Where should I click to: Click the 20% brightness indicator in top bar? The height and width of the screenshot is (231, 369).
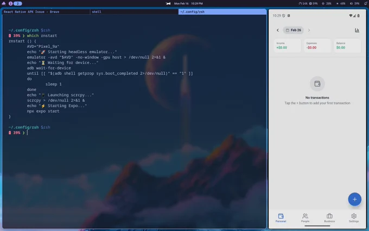327,4
